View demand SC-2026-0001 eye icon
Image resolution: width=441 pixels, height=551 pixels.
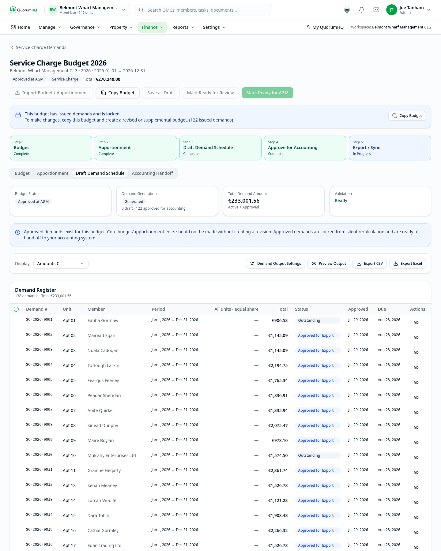coord(416,322)
